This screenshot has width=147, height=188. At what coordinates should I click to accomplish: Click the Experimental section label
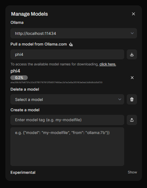click(x=23, y=172)
